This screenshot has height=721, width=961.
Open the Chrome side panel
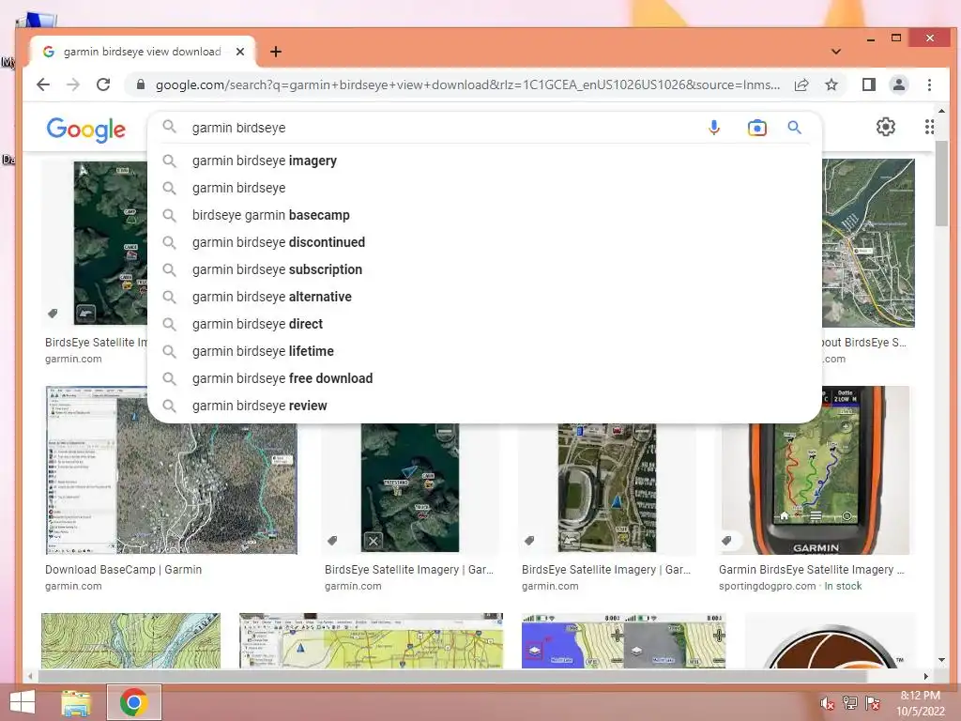(868, 84)
